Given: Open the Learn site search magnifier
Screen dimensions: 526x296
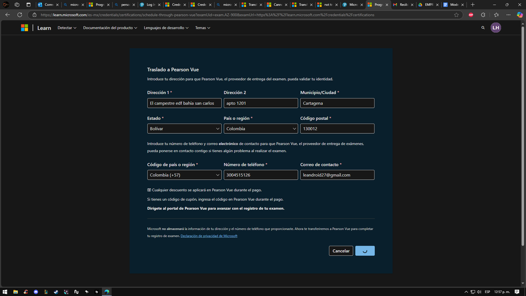Looking at the screenshot, I should pos(483,28).
